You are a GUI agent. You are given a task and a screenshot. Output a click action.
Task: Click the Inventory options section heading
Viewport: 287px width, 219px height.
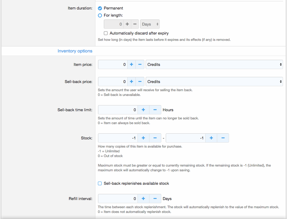coord(75,51)
